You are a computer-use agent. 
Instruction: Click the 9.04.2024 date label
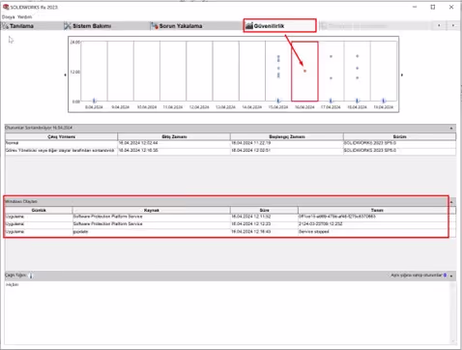pos(120,107)
